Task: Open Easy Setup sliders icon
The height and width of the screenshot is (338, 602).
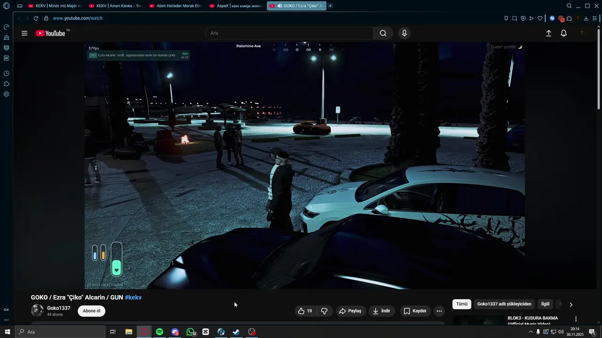Action: [x=595, y=18]
